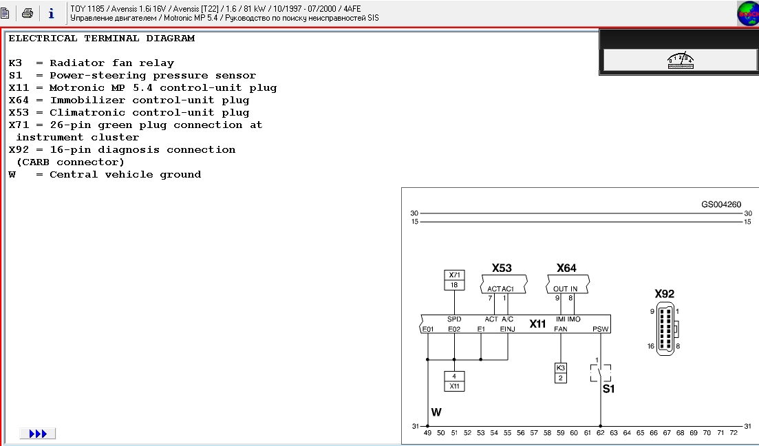Click the X64 Immobilizer plug in diagram

click(x=566, y=284)
